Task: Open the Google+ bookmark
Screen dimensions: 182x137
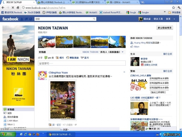Action: click(x=143, y=12)
